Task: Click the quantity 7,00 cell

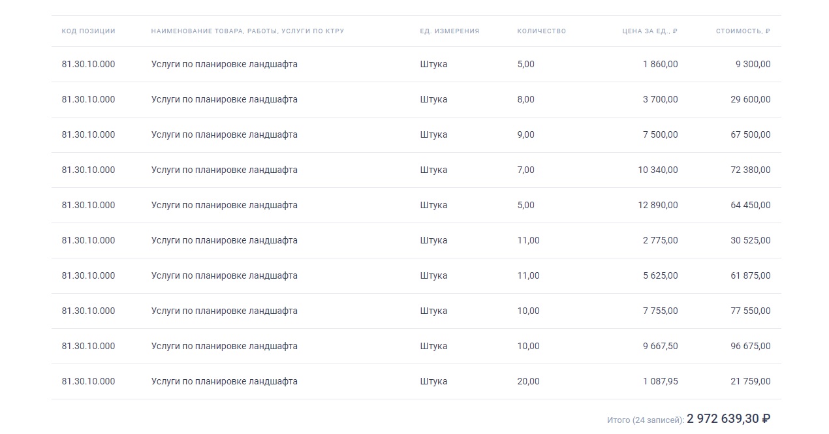Action: [x=525, y=170]
